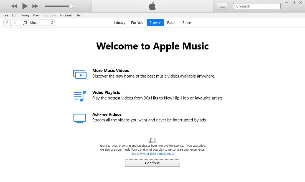Click the Apple logo in the header
305x182 pixels.
152,6
